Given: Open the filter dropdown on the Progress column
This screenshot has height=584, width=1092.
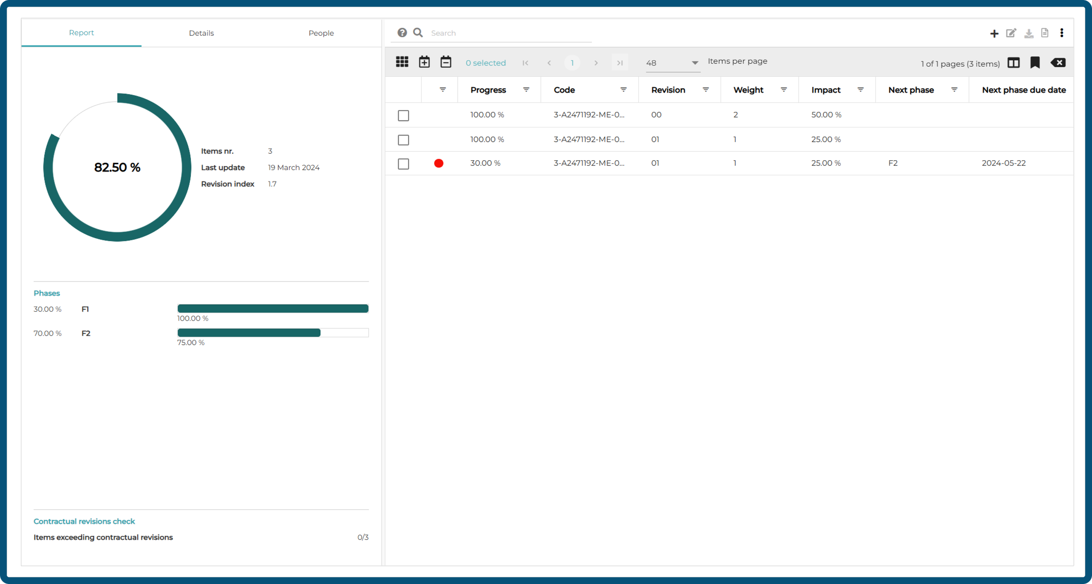Looking at the screenshot, I should click(526, 90).
